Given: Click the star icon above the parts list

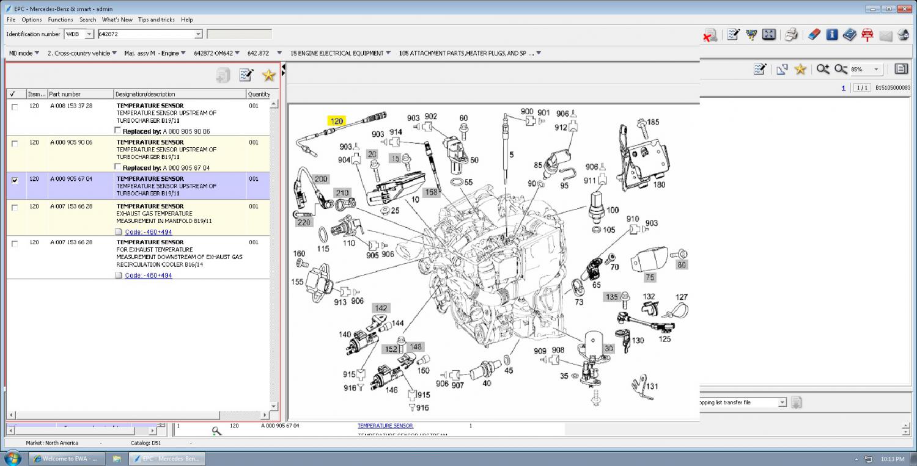Looking at the screenshot, I should (x=268, y=75).
